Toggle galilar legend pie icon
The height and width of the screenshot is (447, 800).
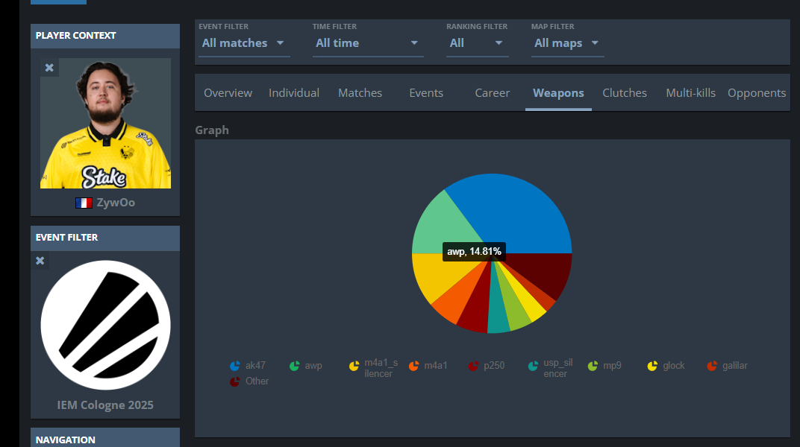tap(712, 366)
